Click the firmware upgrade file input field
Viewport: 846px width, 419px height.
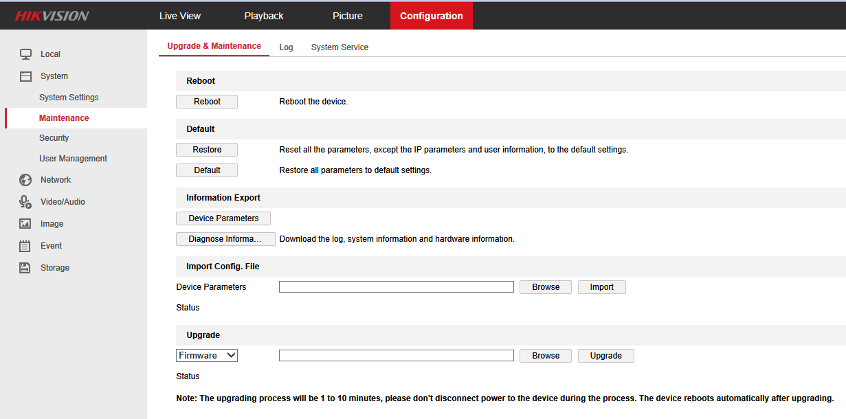[x=396, y=355]
